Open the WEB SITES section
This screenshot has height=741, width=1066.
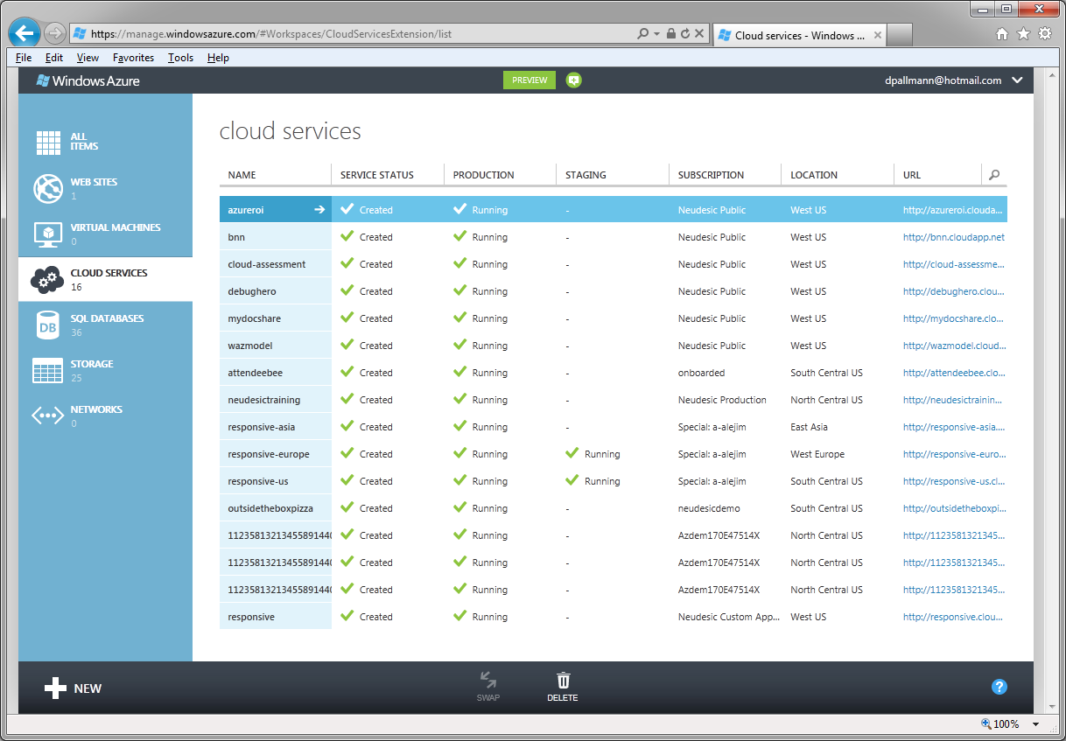tap(47, 186)
